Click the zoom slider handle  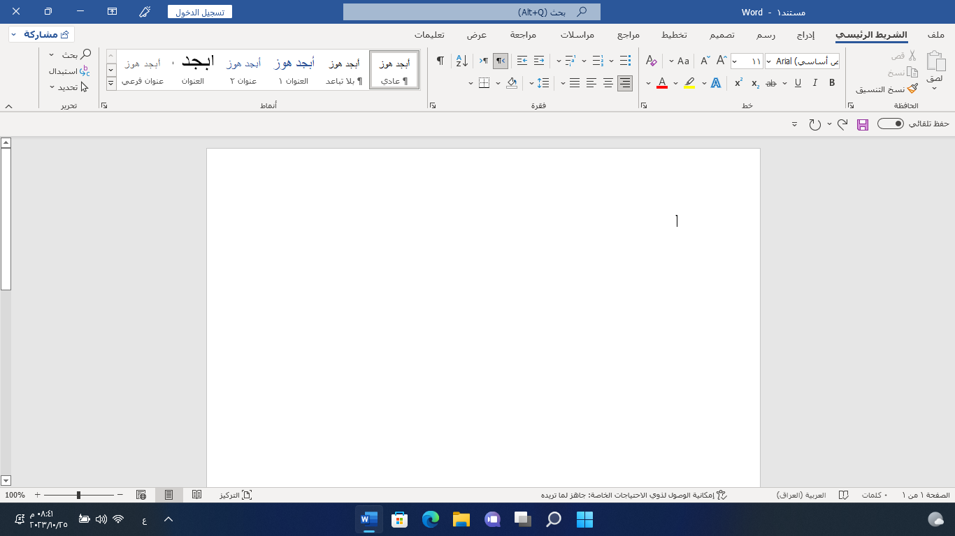click(78, 495)
